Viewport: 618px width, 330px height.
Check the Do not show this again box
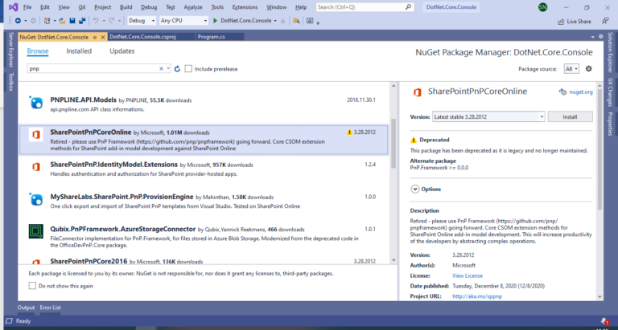[x=33, y=286]
